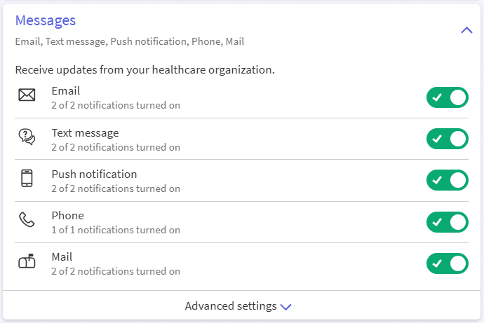Click the mailbox Mail icon
This screenshot has width=484, height=323.
[27, 261]
